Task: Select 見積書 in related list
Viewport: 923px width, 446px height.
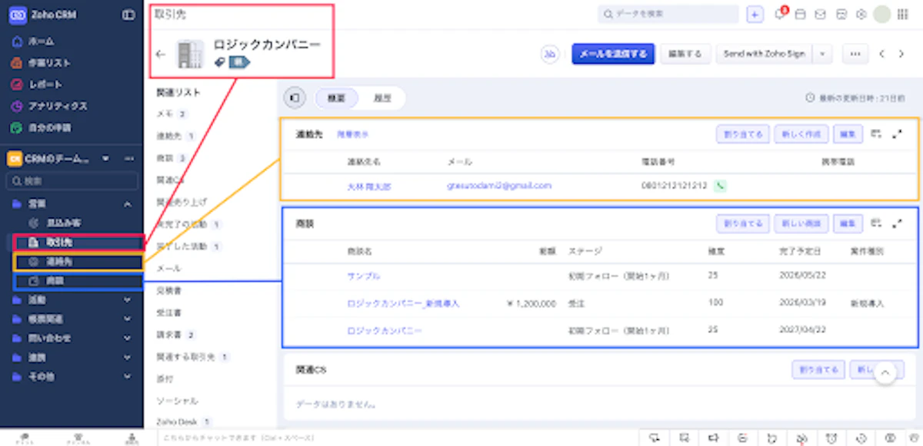Action: (168, 291)
